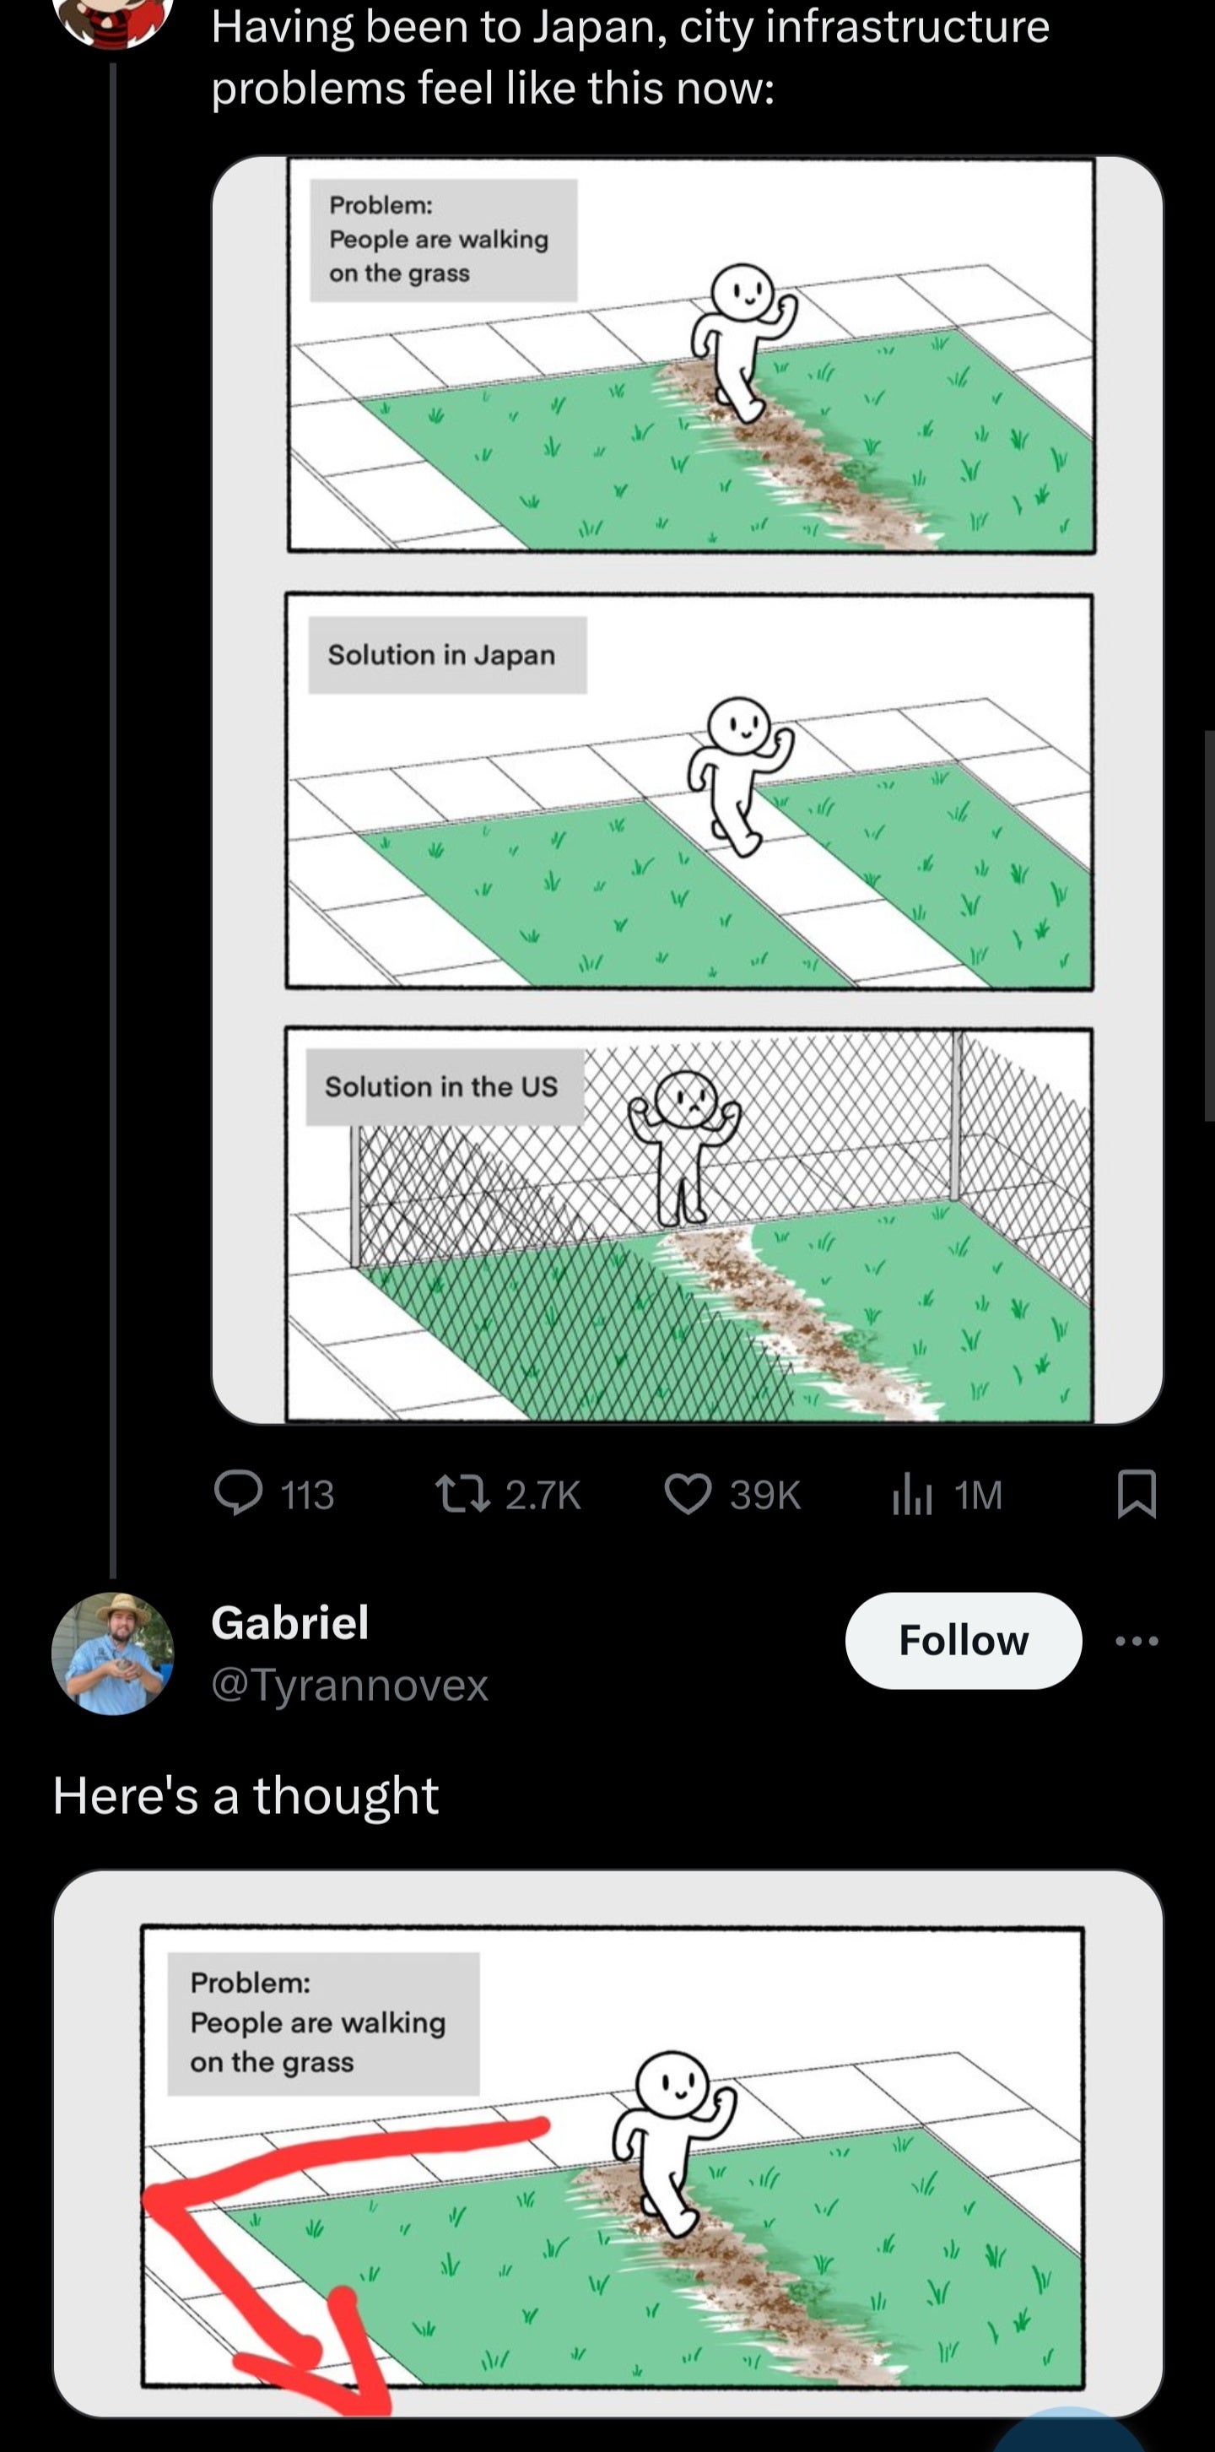1215x2452 pixels.
Task: Click the scrollbar on the right edge
Action: 1208,923
